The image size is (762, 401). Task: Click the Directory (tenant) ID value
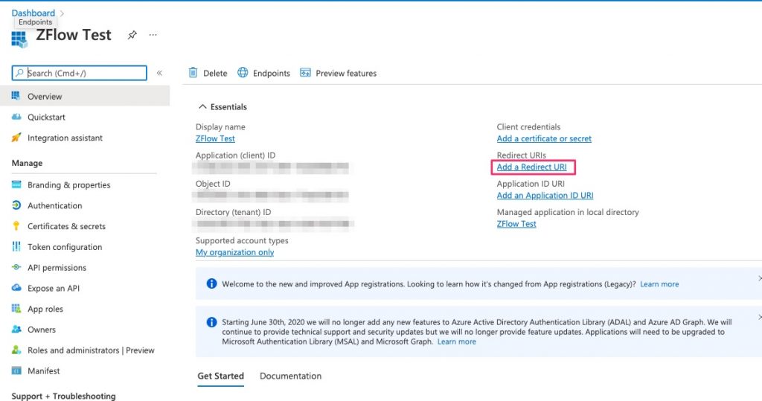tap(273, 224)
